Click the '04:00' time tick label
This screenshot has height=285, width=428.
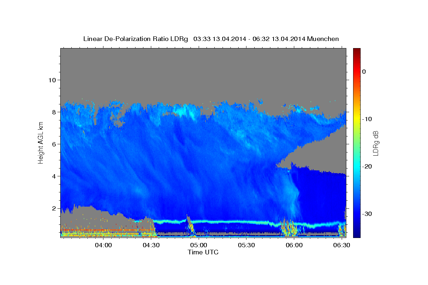[103, 245]
